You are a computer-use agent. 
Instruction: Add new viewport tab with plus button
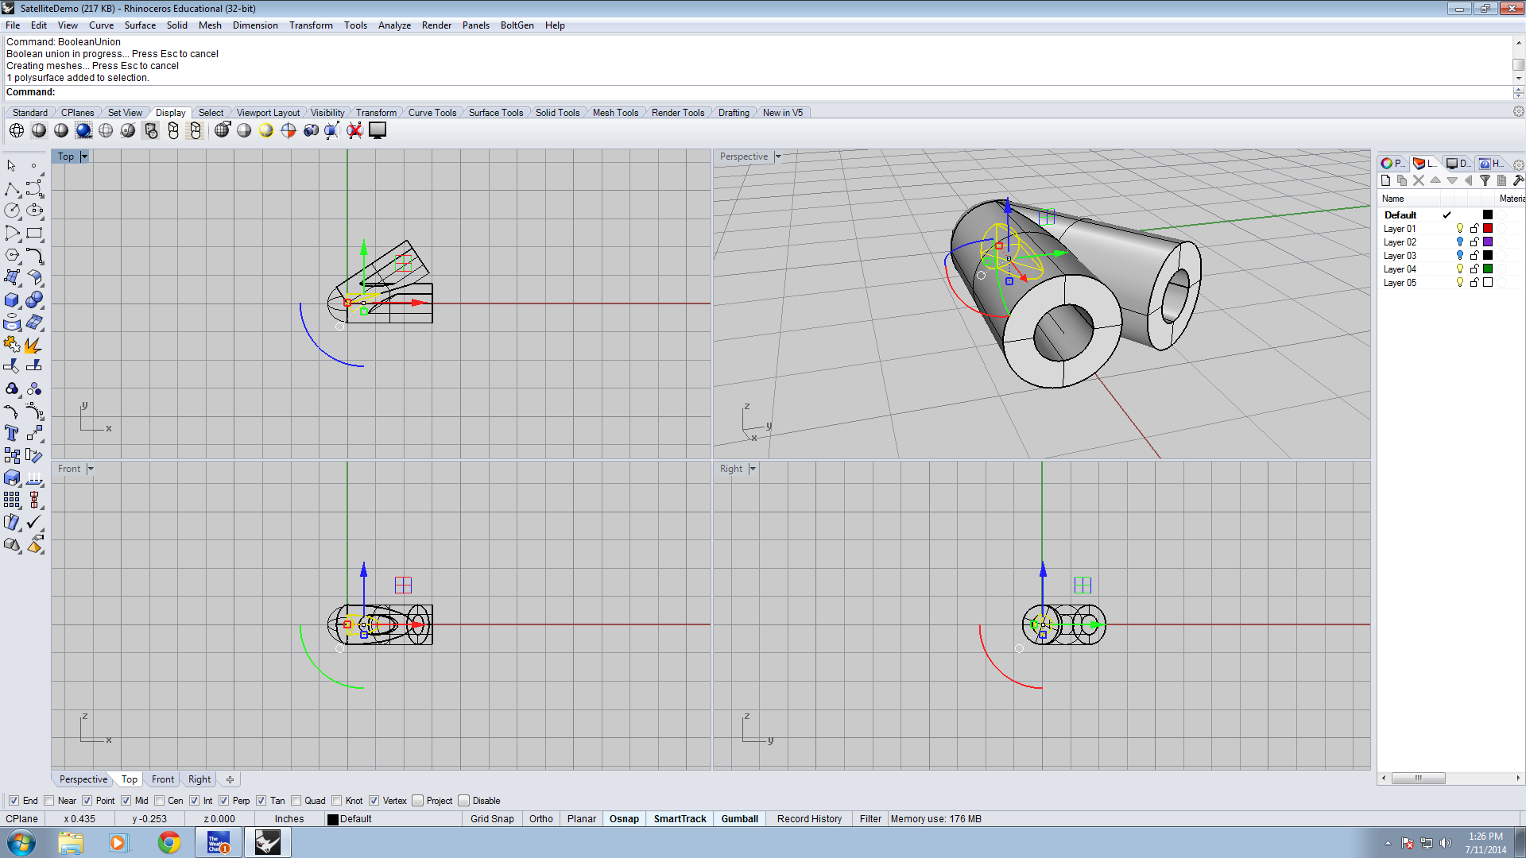[x=230, y=779]
